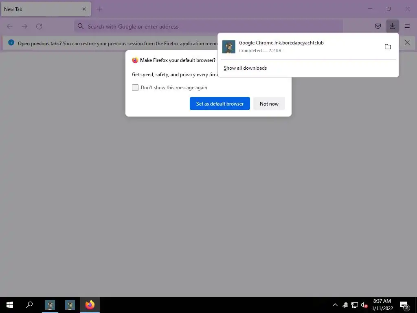
Task: Click the Not now button
Action: pyautogui.click(x=269, y=104)
